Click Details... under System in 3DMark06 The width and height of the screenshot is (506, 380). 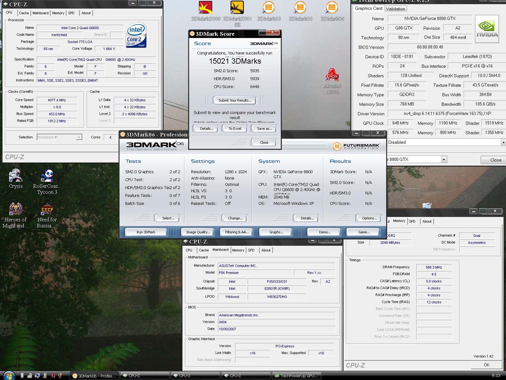point(307,218)
